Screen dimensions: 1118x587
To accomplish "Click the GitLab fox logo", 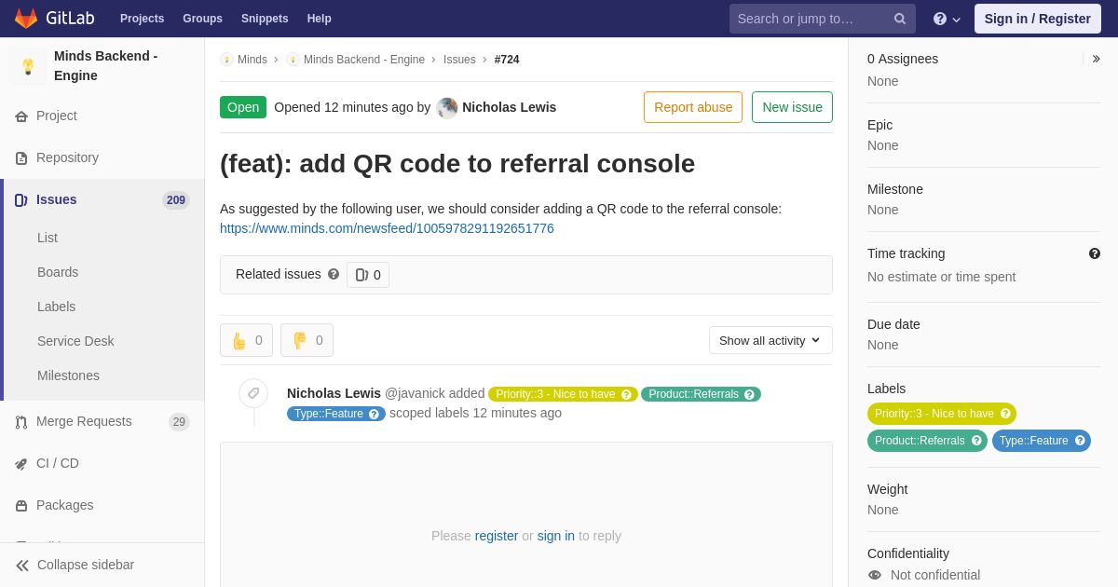I will [26, 19].
